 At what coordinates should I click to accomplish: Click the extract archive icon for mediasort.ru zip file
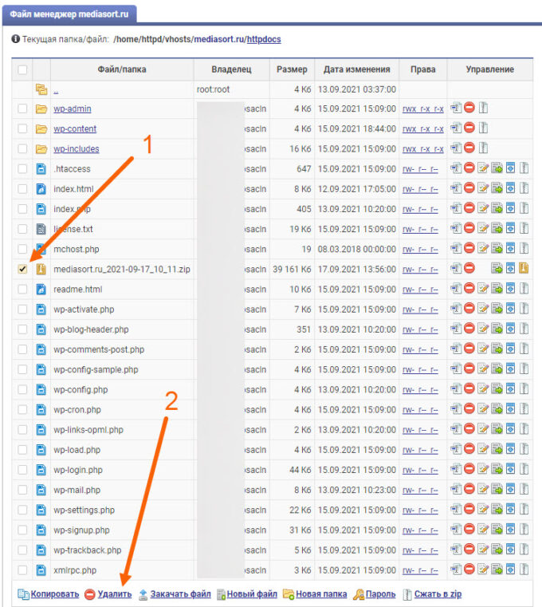pyautogui.click(x=524, y=269)
